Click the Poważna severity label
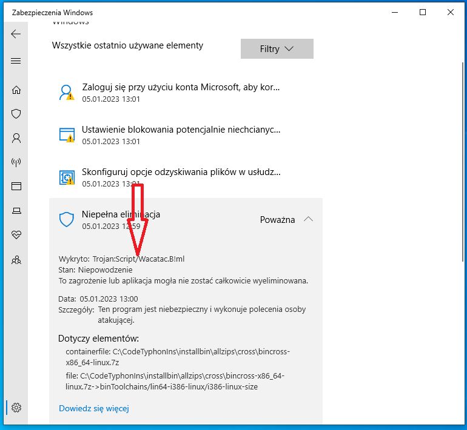467x430 pixels. (x=277, y=220)
